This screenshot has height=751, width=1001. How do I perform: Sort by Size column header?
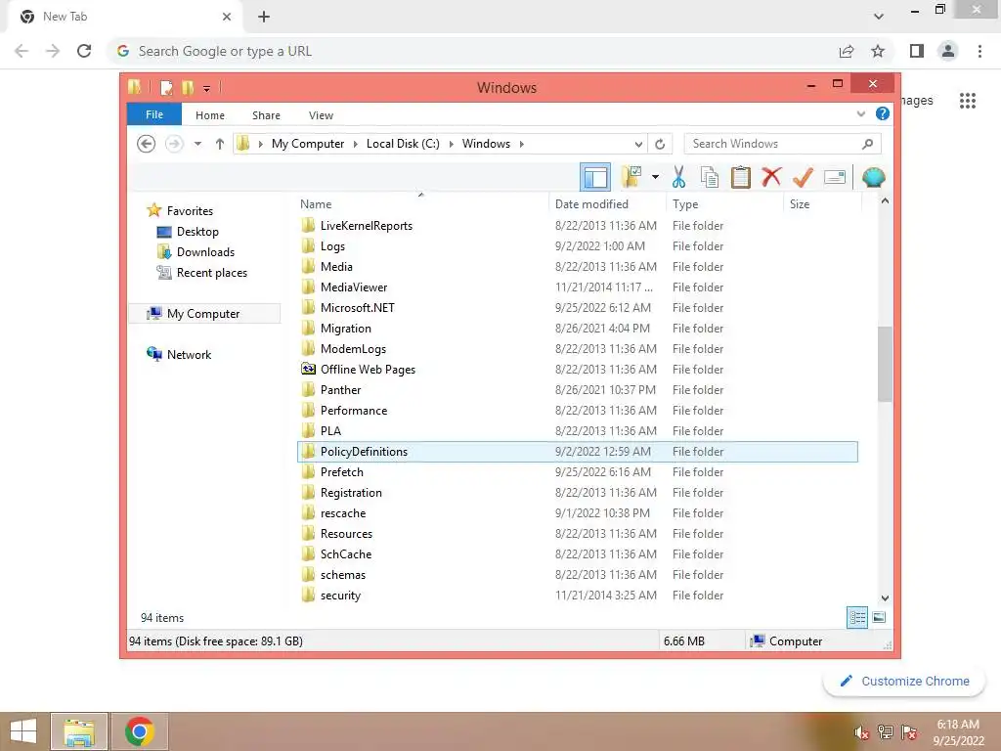[x=823, y=203]
